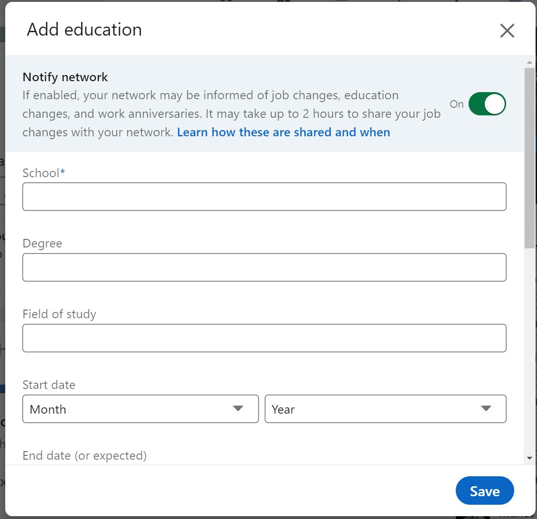The height and width of the screenshot is (519, 537).
Task: Focus the Degree input box
Action: click(x=264, y=267)
